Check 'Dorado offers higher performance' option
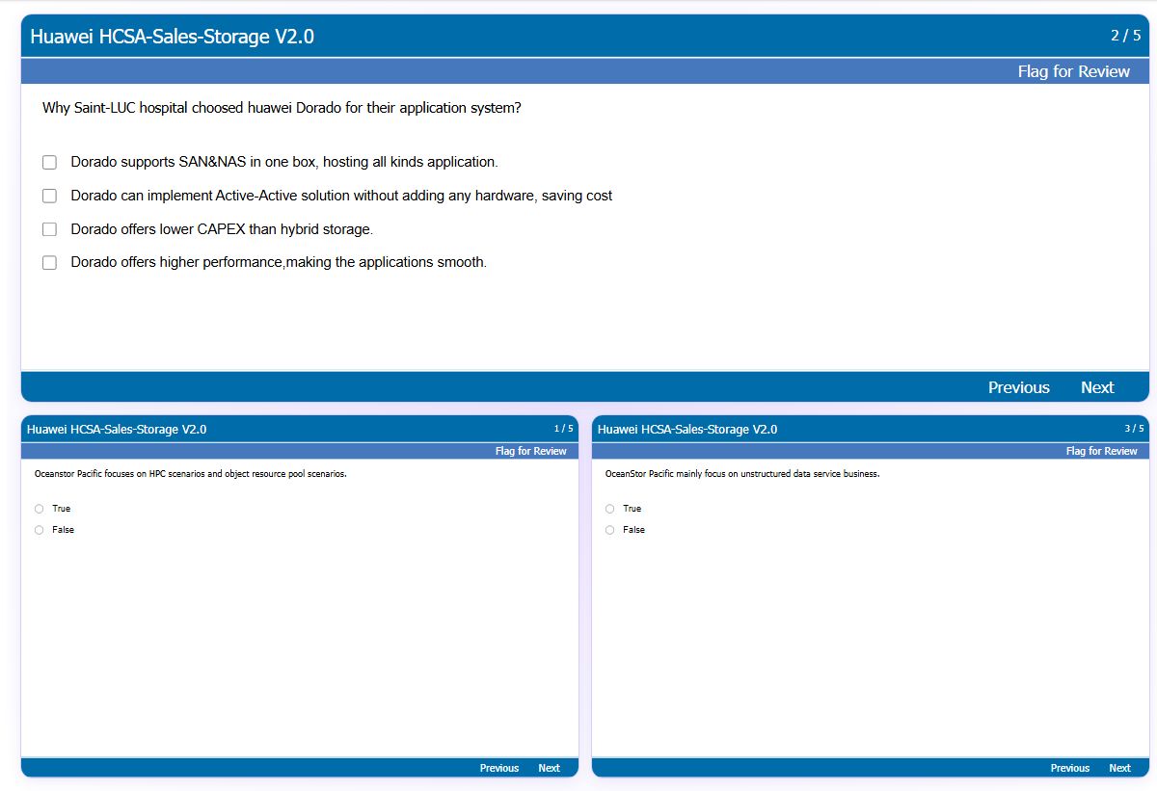The height and width of the screenshot is (791, 1157). click(50, 262)
